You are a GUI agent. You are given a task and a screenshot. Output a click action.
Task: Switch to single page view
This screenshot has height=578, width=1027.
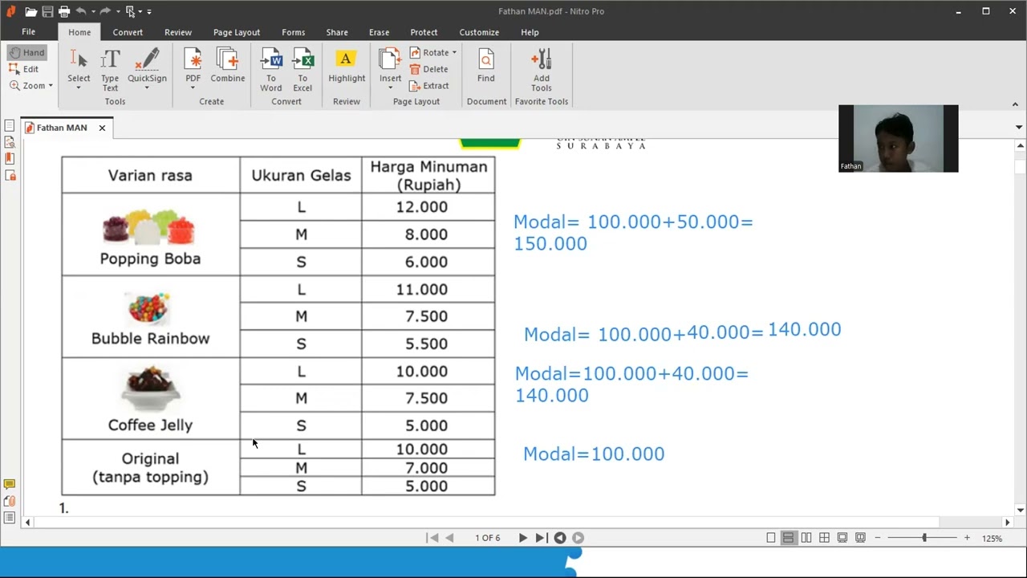771,538
